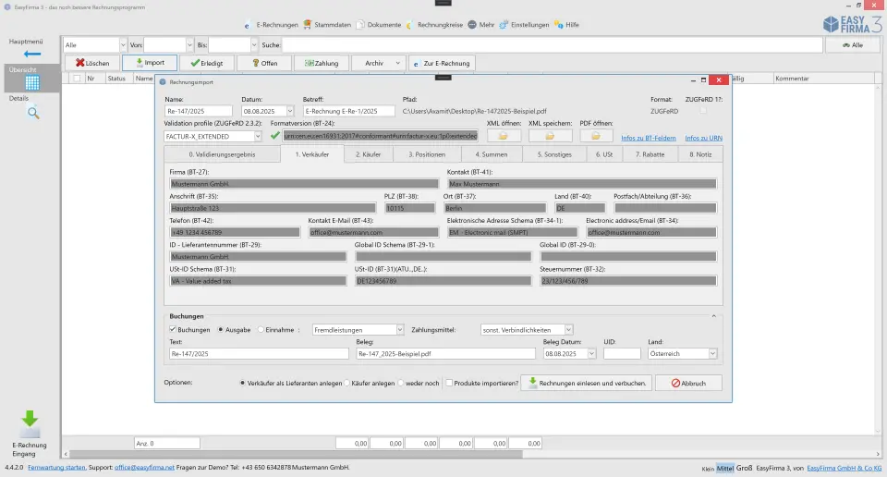The image size is (887, 477).
Task: Click the E-Rechnung Eingang green arrow icon
Action: pos(30,423)
